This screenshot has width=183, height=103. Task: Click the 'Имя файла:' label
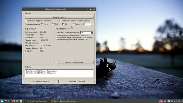coord(30,45)
